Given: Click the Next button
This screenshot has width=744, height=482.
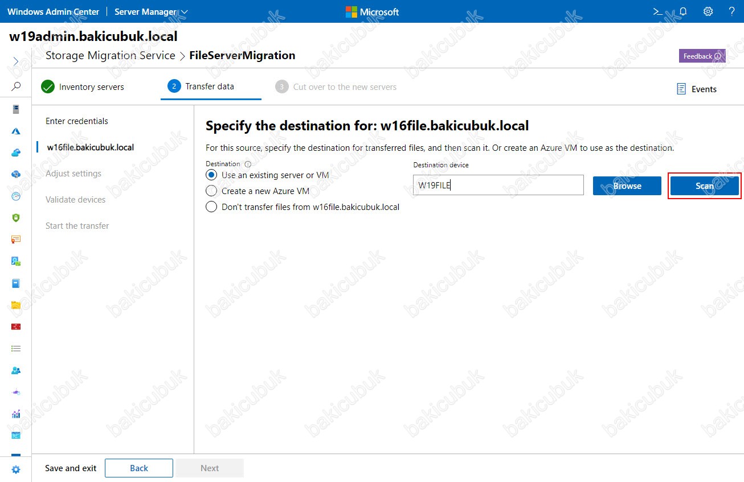Looking at the screenshot, I should [210, 468].
